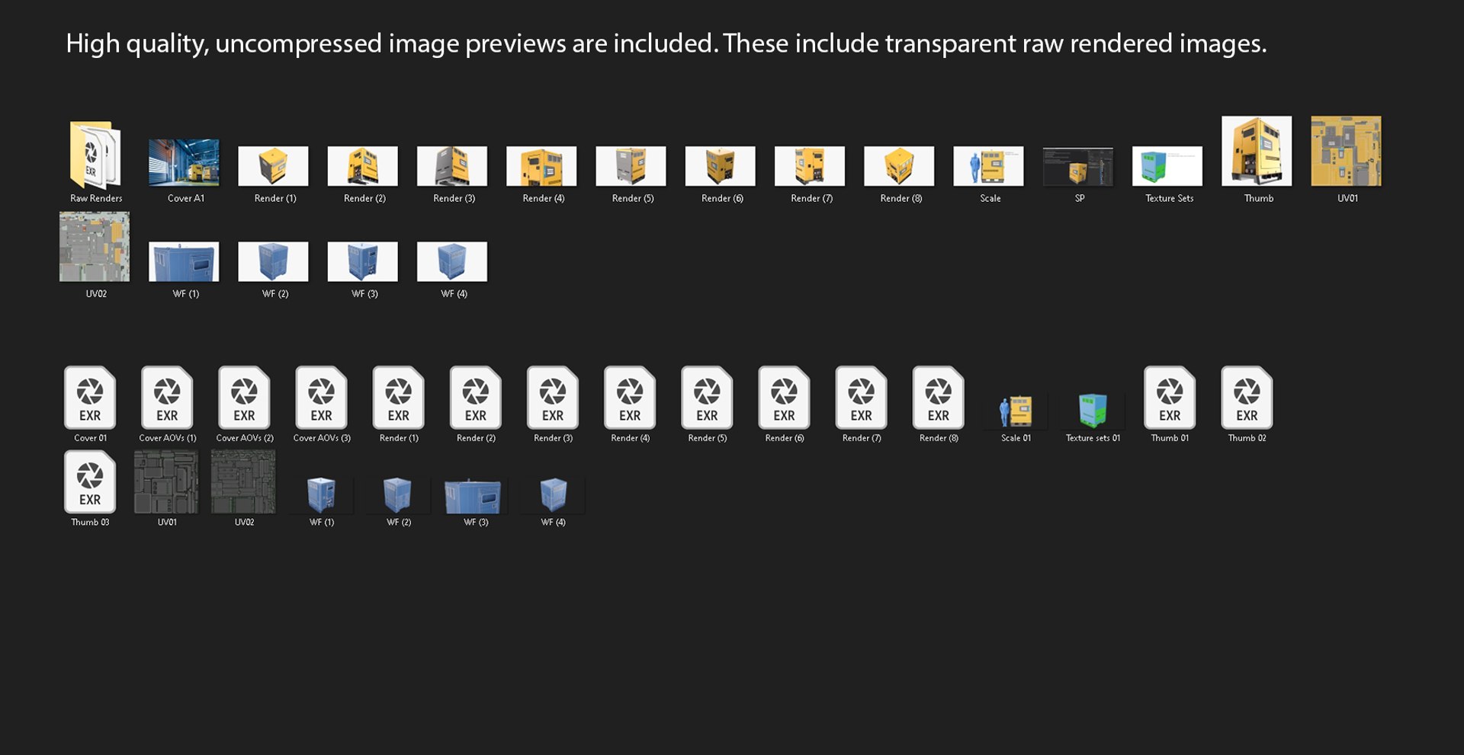Select the Texture Sets image thumbnail
The width and height of the screenshot is (1464, 755).
coord(1167,166)
